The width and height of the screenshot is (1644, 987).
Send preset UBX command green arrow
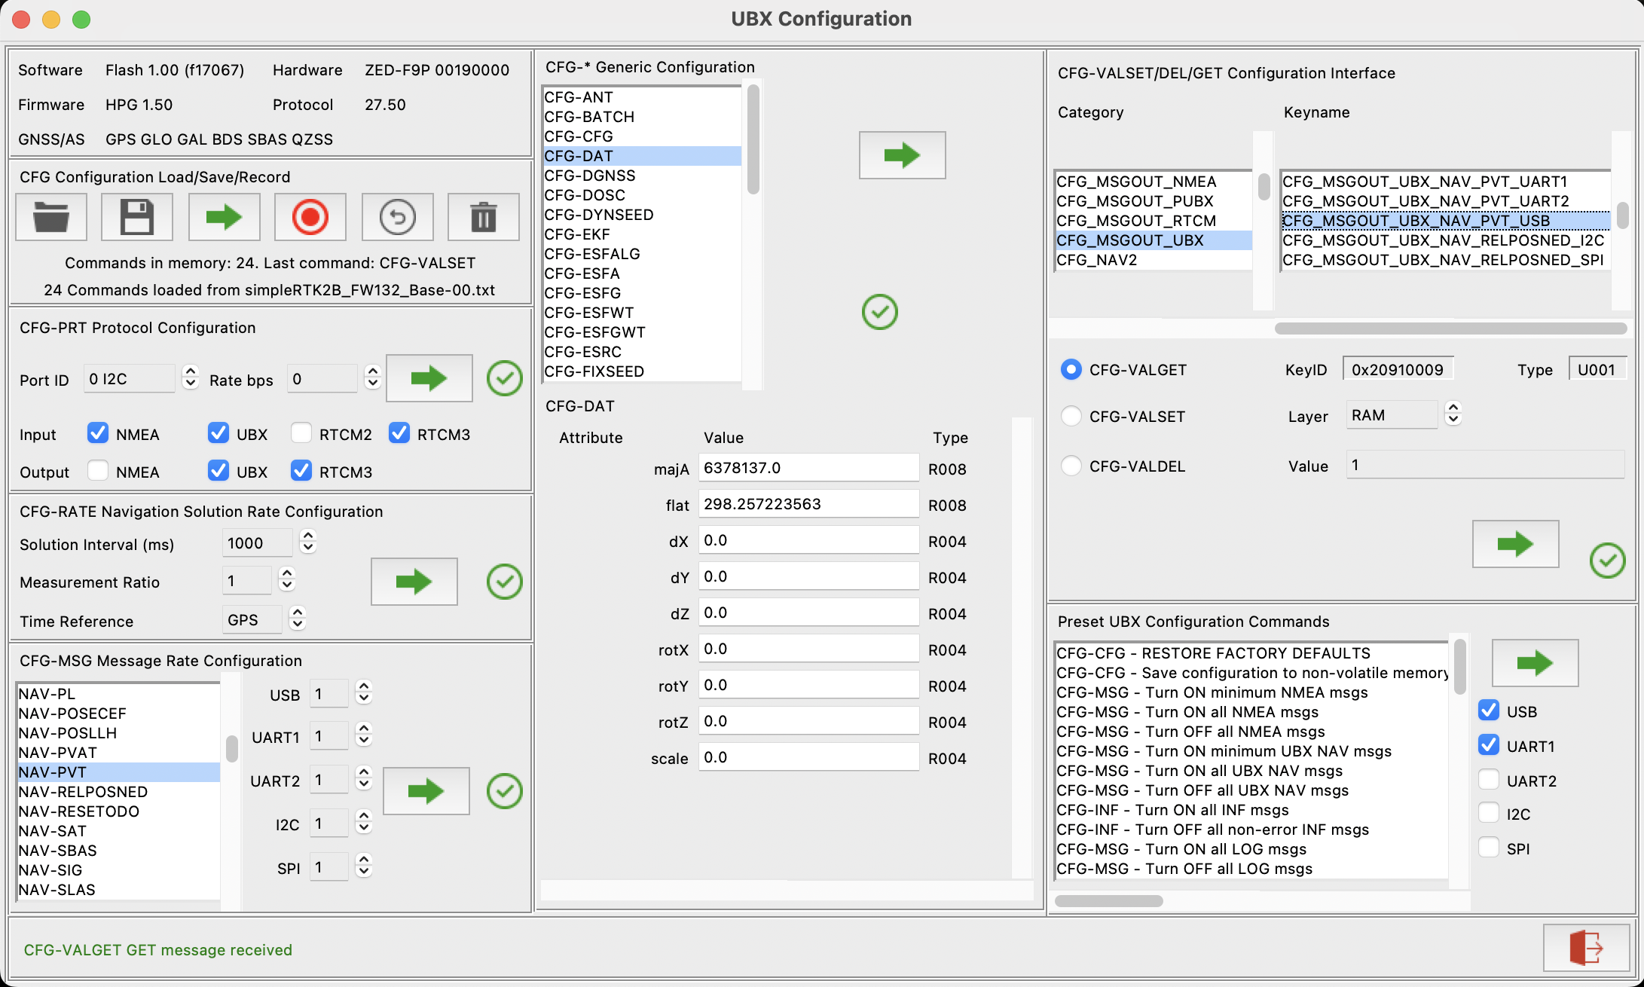point(1535,663)
